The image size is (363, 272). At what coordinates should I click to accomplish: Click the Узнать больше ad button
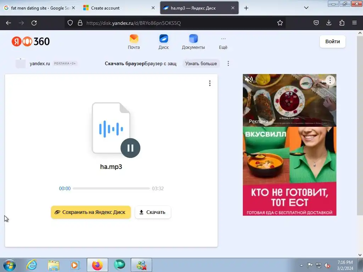tap(201, 63)
